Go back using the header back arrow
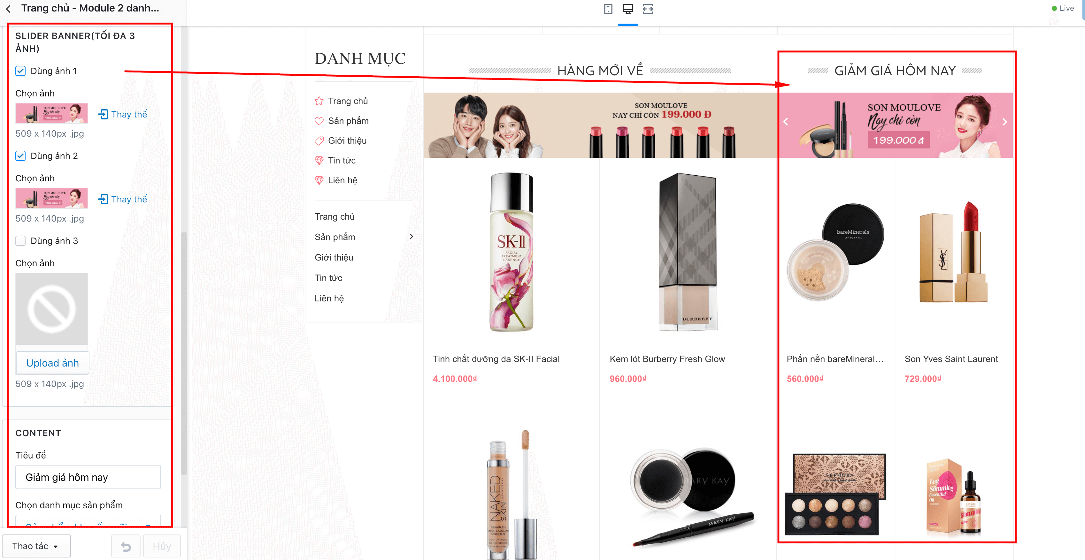Viewport: 1085px width, 560px height. pos(8,8)
